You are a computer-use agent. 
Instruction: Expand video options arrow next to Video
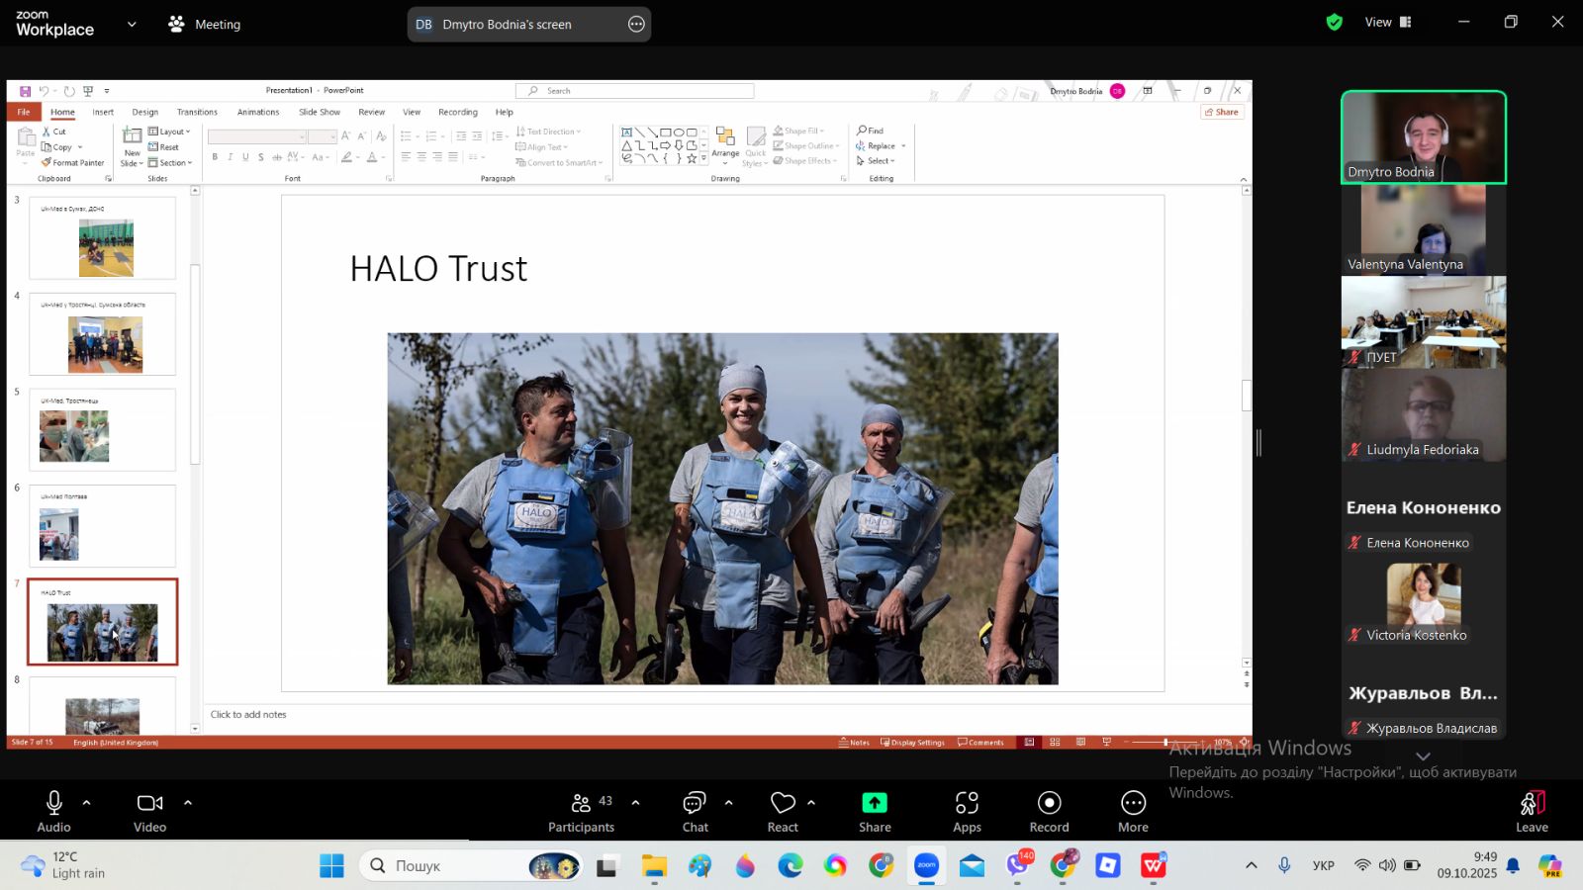[188, 803]
